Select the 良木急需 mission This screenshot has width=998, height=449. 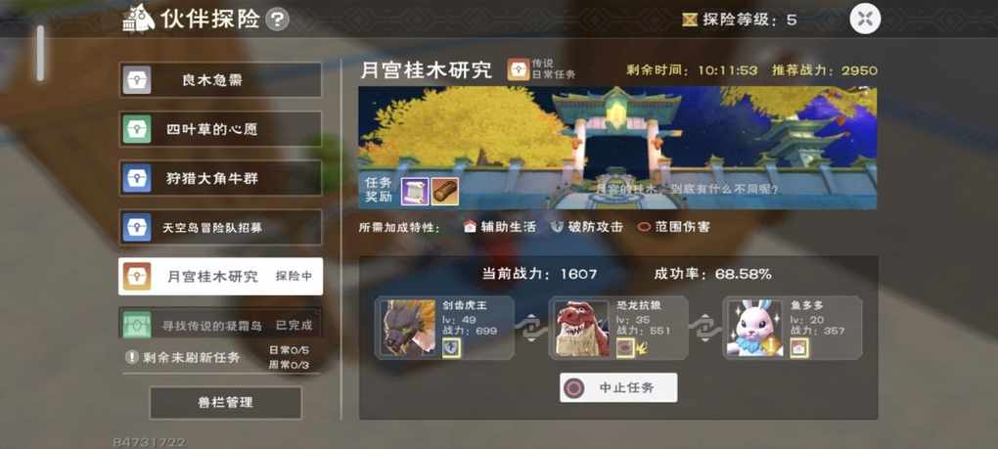click(220, 80)
